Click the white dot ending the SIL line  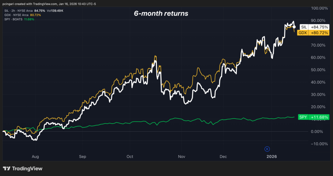[x=294, y=27]
